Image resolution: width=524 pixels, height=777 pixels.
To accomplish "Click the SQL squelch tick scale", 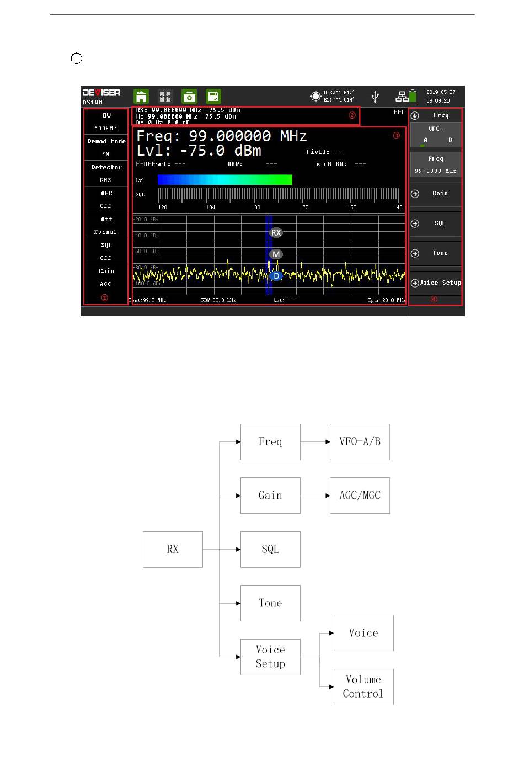I will (x=279, y=195).
